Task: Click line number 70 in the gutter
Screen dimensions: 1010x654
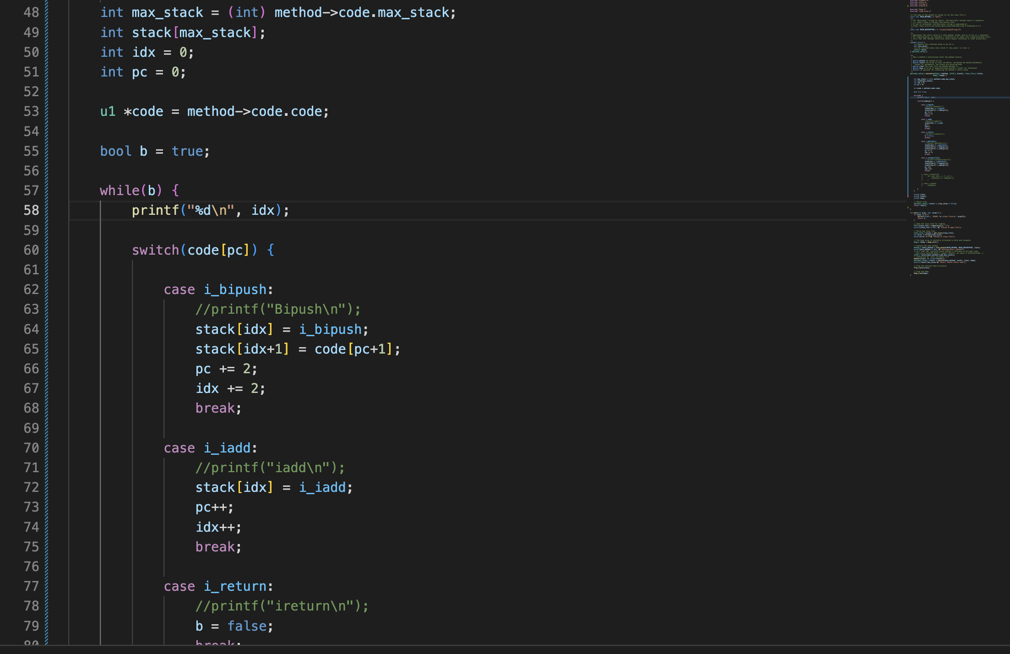Action: (31, 448)
